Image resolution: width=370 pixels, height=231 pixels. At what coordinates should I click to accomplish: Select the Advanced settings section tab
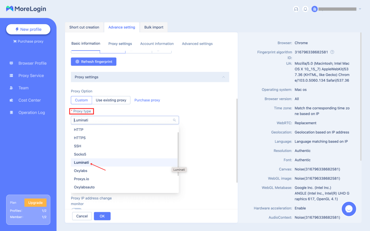point(197,44)
